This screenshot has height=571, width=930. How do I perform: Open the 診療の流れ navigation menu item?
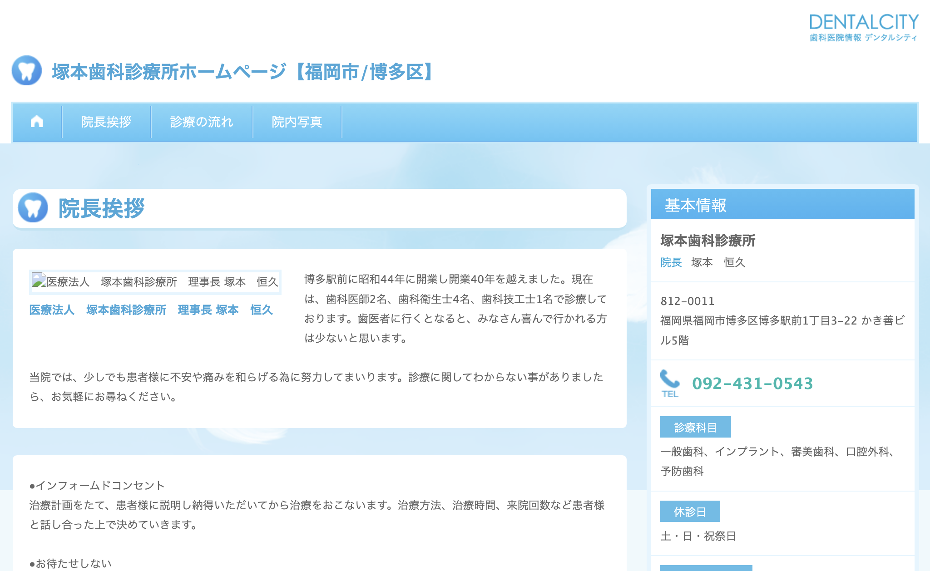pyautogui.click(x=202, y=122)
